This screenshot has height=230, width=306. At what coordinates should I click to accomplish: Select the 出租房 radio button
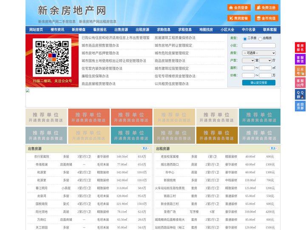[260, 39]
